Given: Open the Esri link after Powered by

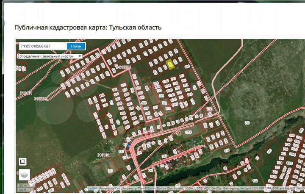Looking at the screenshot, I should 117,188.
